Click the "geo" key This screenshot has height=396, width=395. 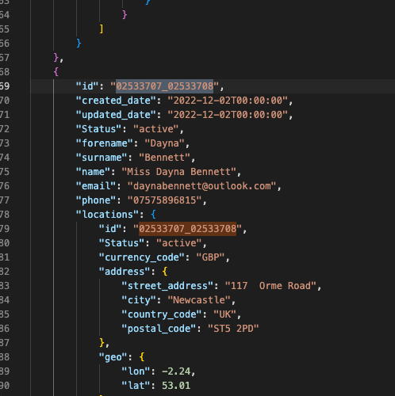[113, 357]
